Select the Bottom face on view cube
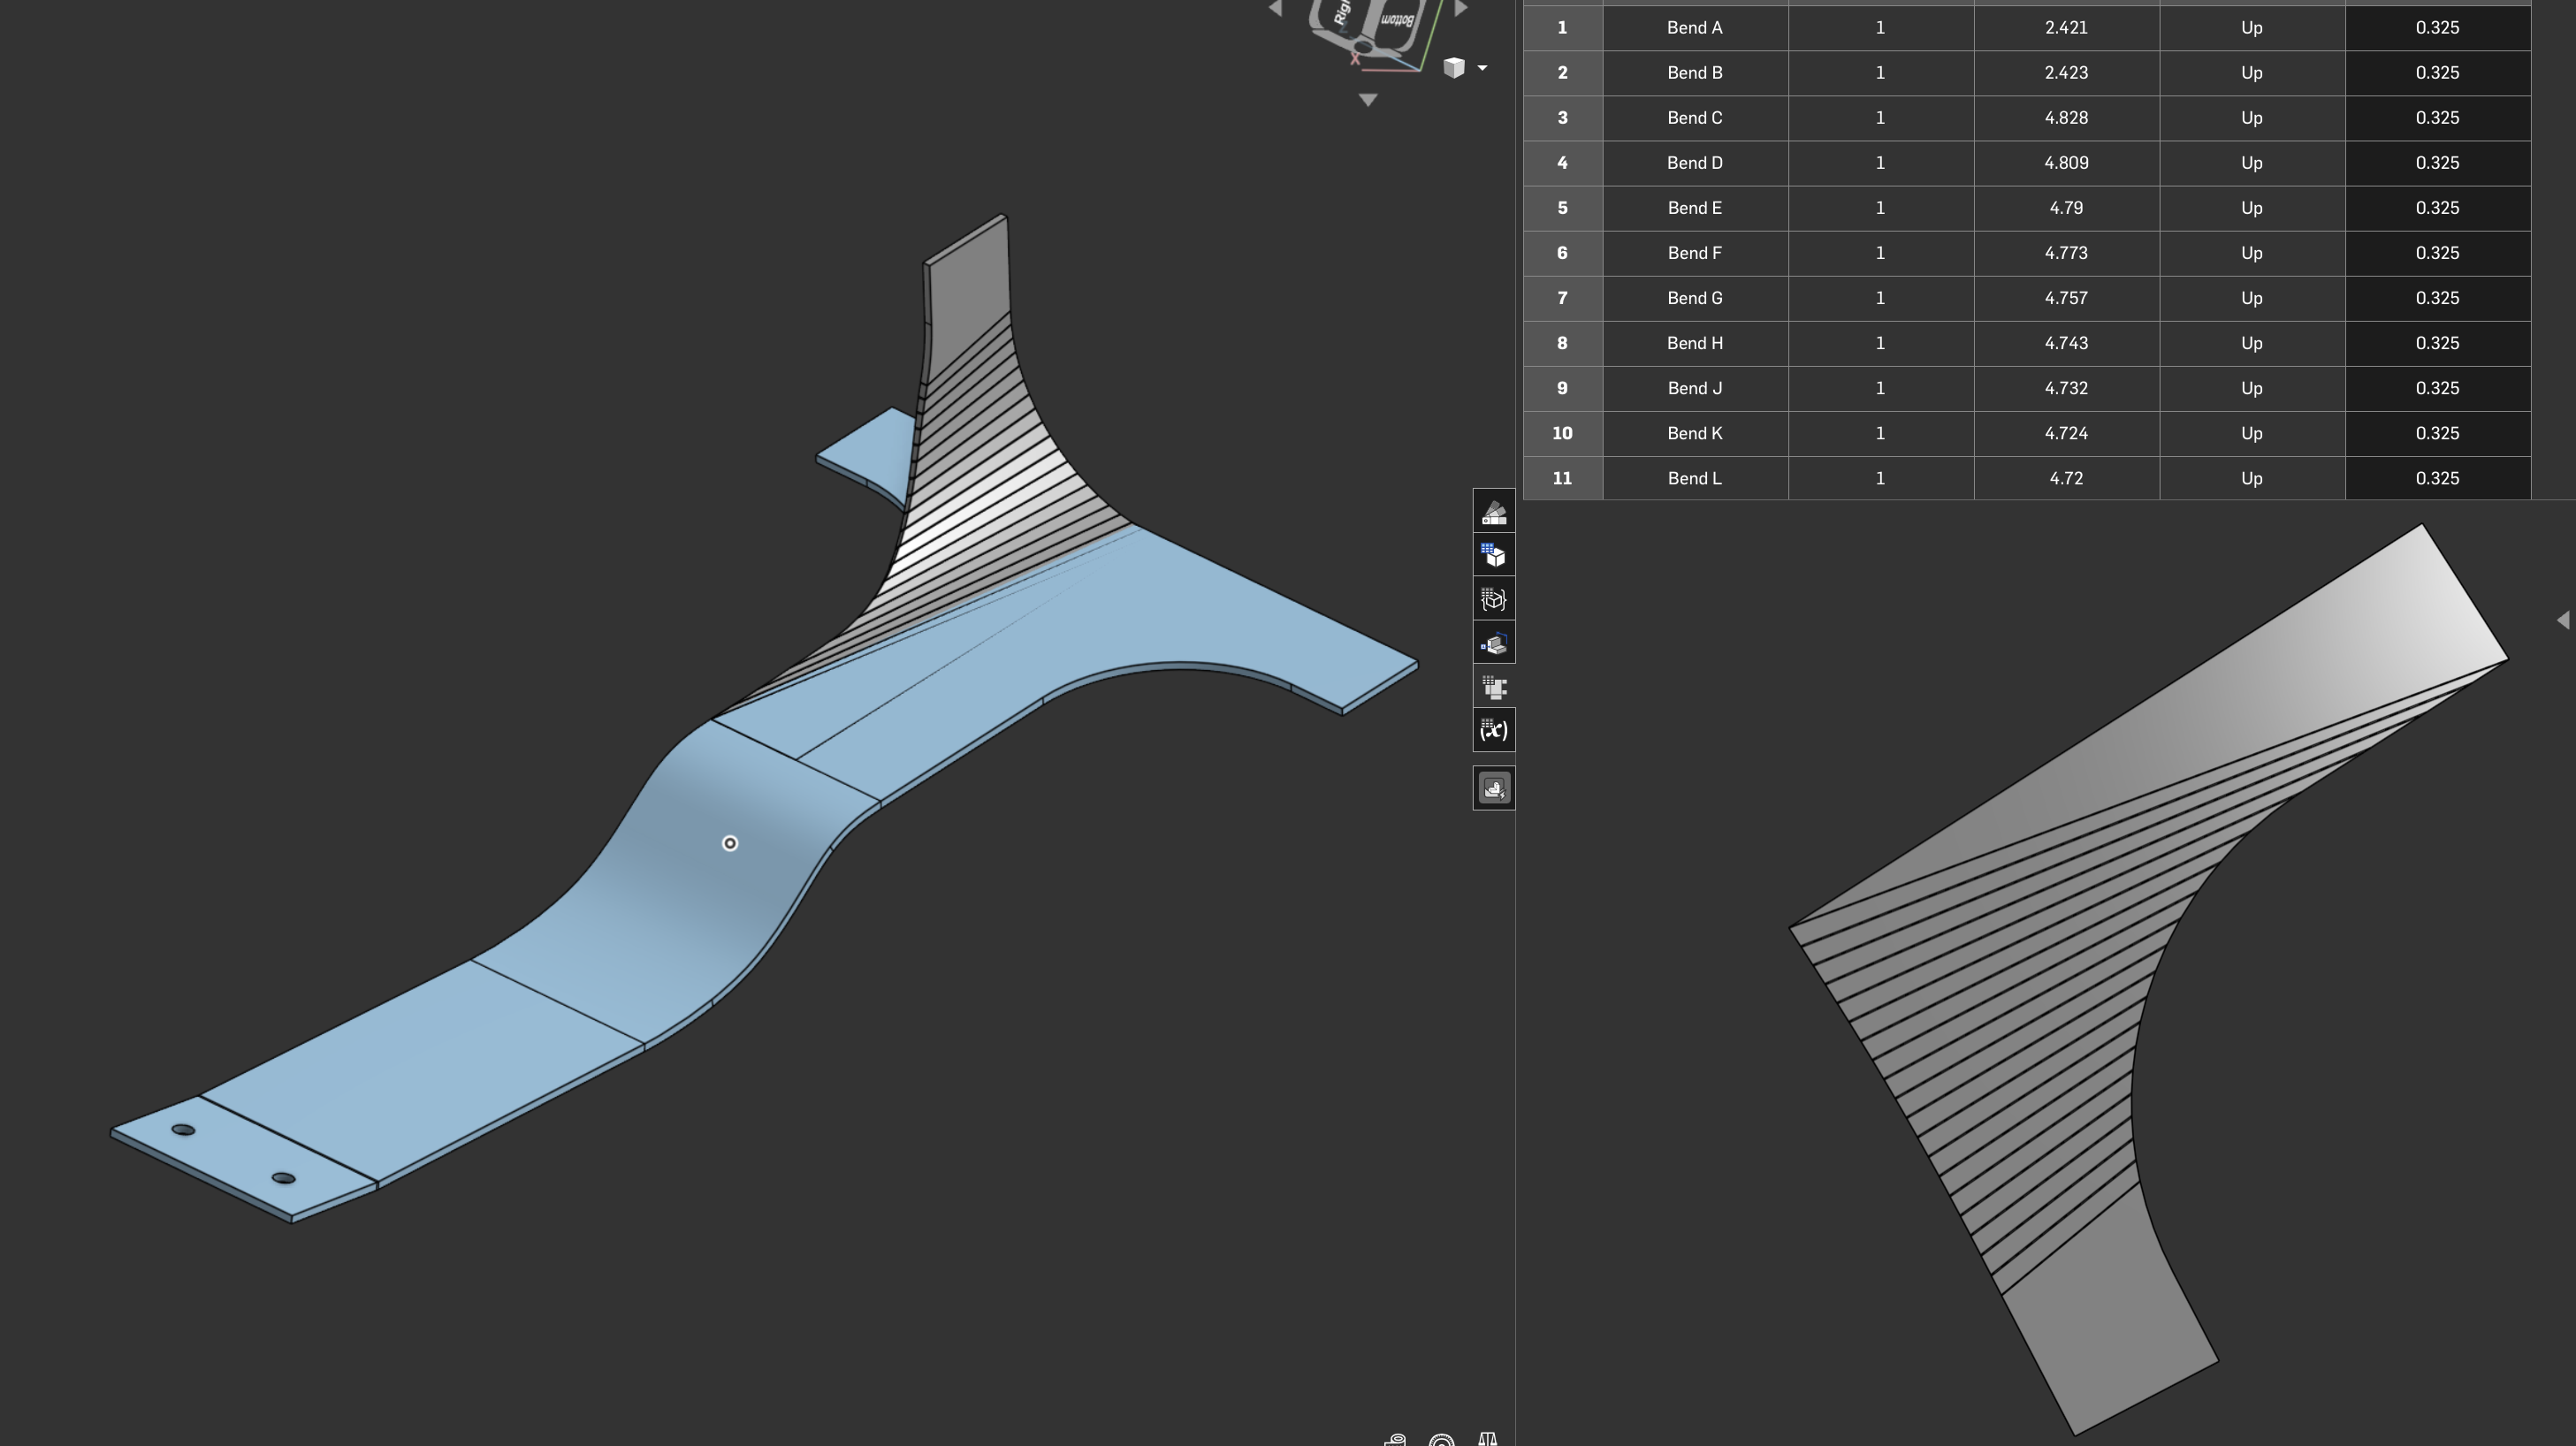 point(1396,20)
